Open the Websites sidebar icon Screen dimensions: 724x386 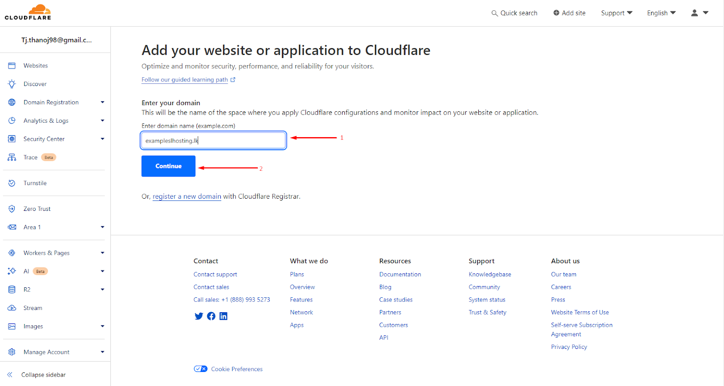tap(12, 66)
